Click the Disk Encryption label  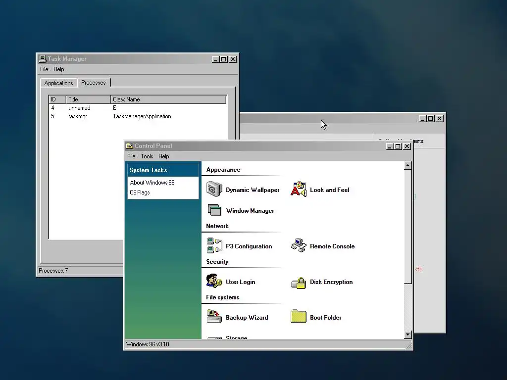tap(331, 282)
